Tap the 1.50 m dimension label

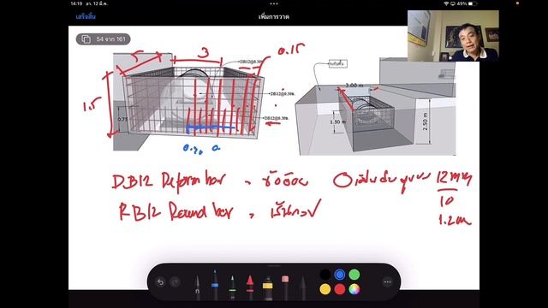tap(337, 121)
